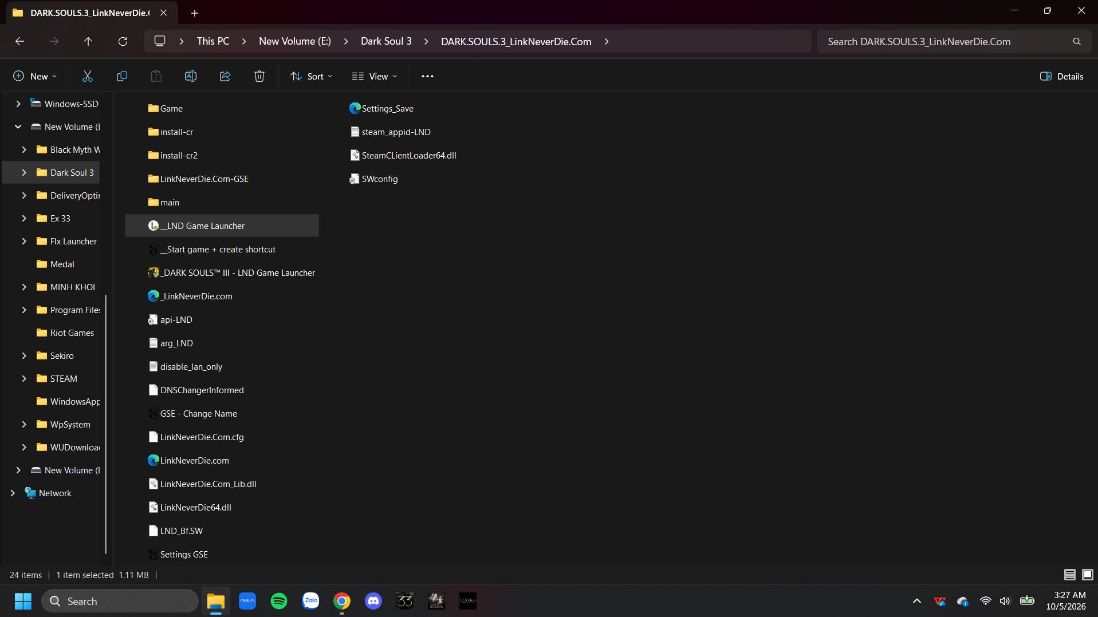Screen dimensions: 1098x617
Task: Expand chevron after DARK.SOULS.3_LinkNeverDie.Com breadcrumb
Action: [x=607, y=41]
